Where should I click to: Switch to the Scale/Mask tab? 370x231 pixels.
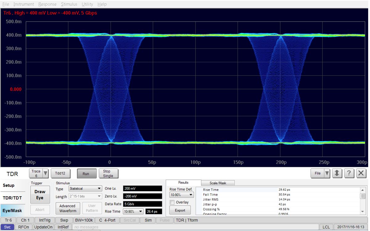point(218,183)
